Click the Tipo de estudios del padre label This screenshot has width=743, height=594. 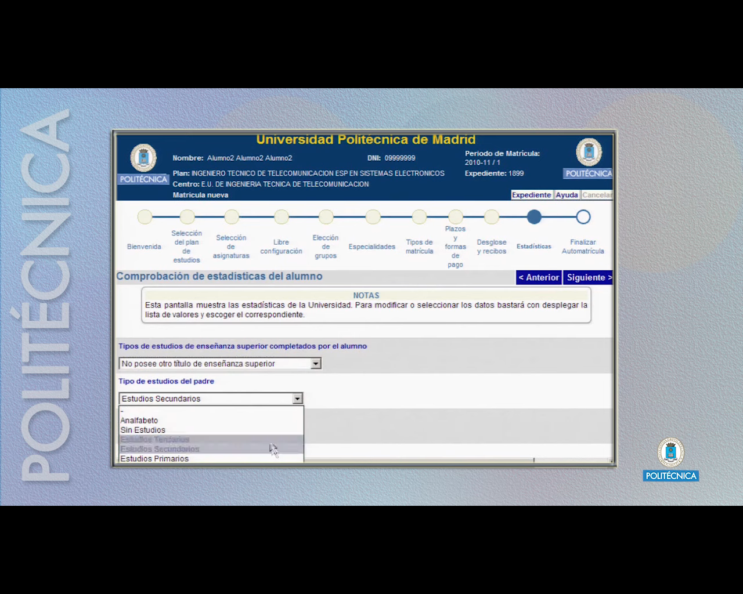pyautogui.click(x=167, y=381)
